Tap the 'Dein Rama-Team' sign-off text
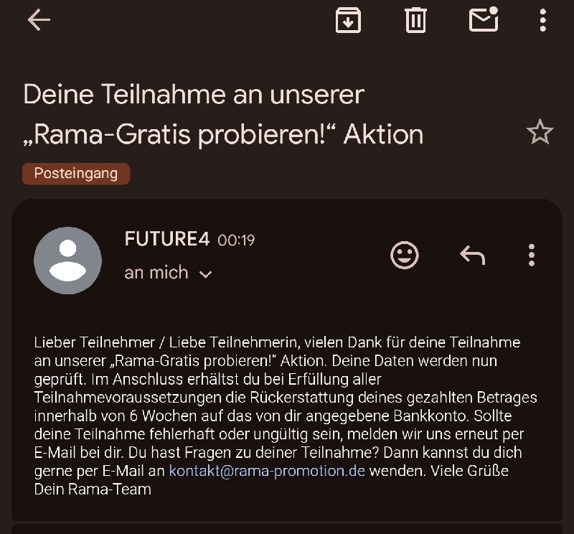Screen dimensions: 574x534 [x=93, y=490]
